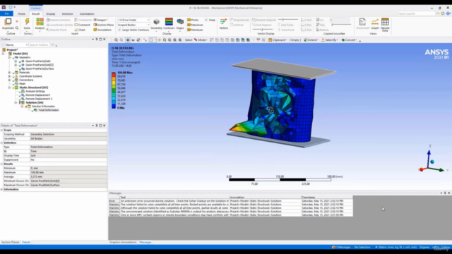The width and height of the screenshot is (452, 254).
Task: Expand the Materials tree node
Action: (x=9, y=72)
